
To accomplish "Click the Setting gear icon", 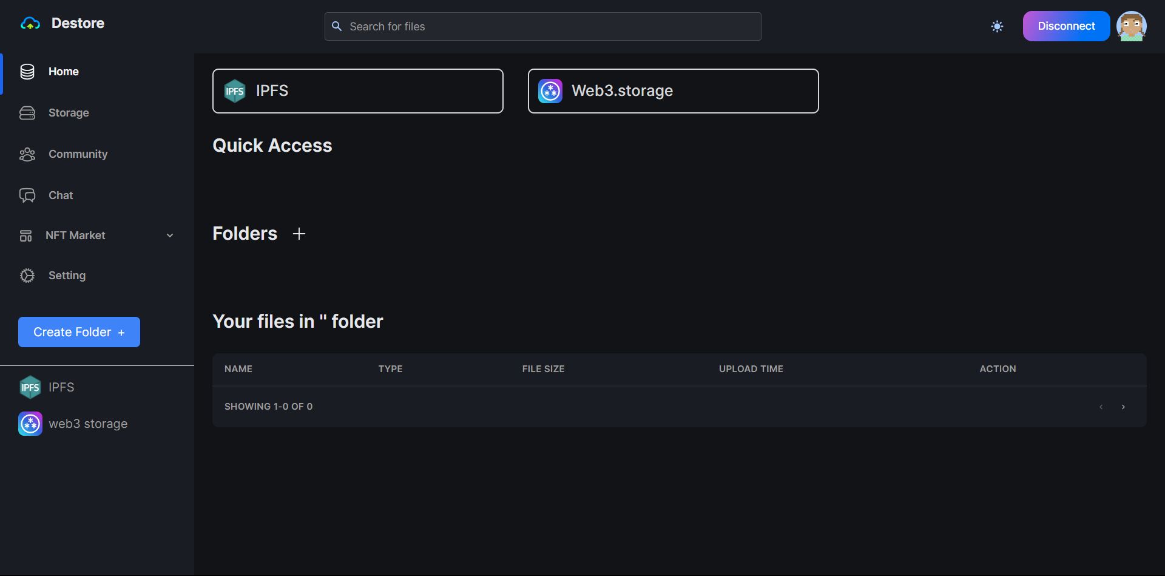I will (27, 276).
